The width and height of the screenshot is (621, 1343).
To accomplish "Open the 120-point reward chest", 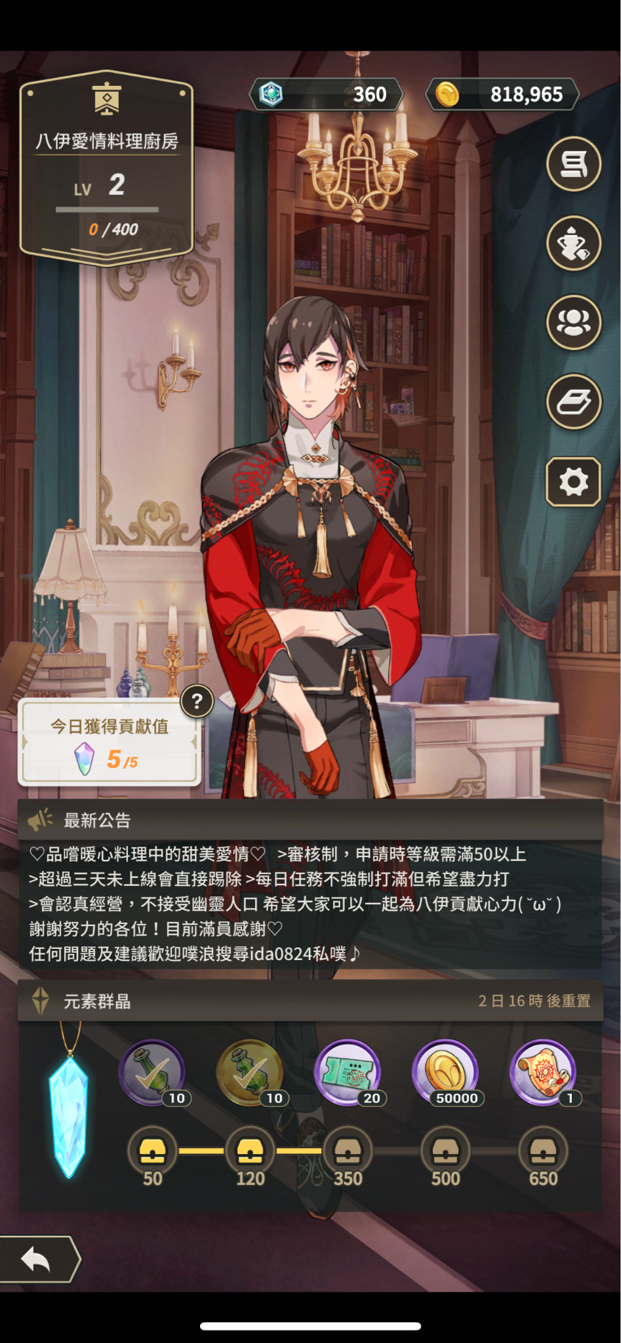I will tap(250, 1151).
